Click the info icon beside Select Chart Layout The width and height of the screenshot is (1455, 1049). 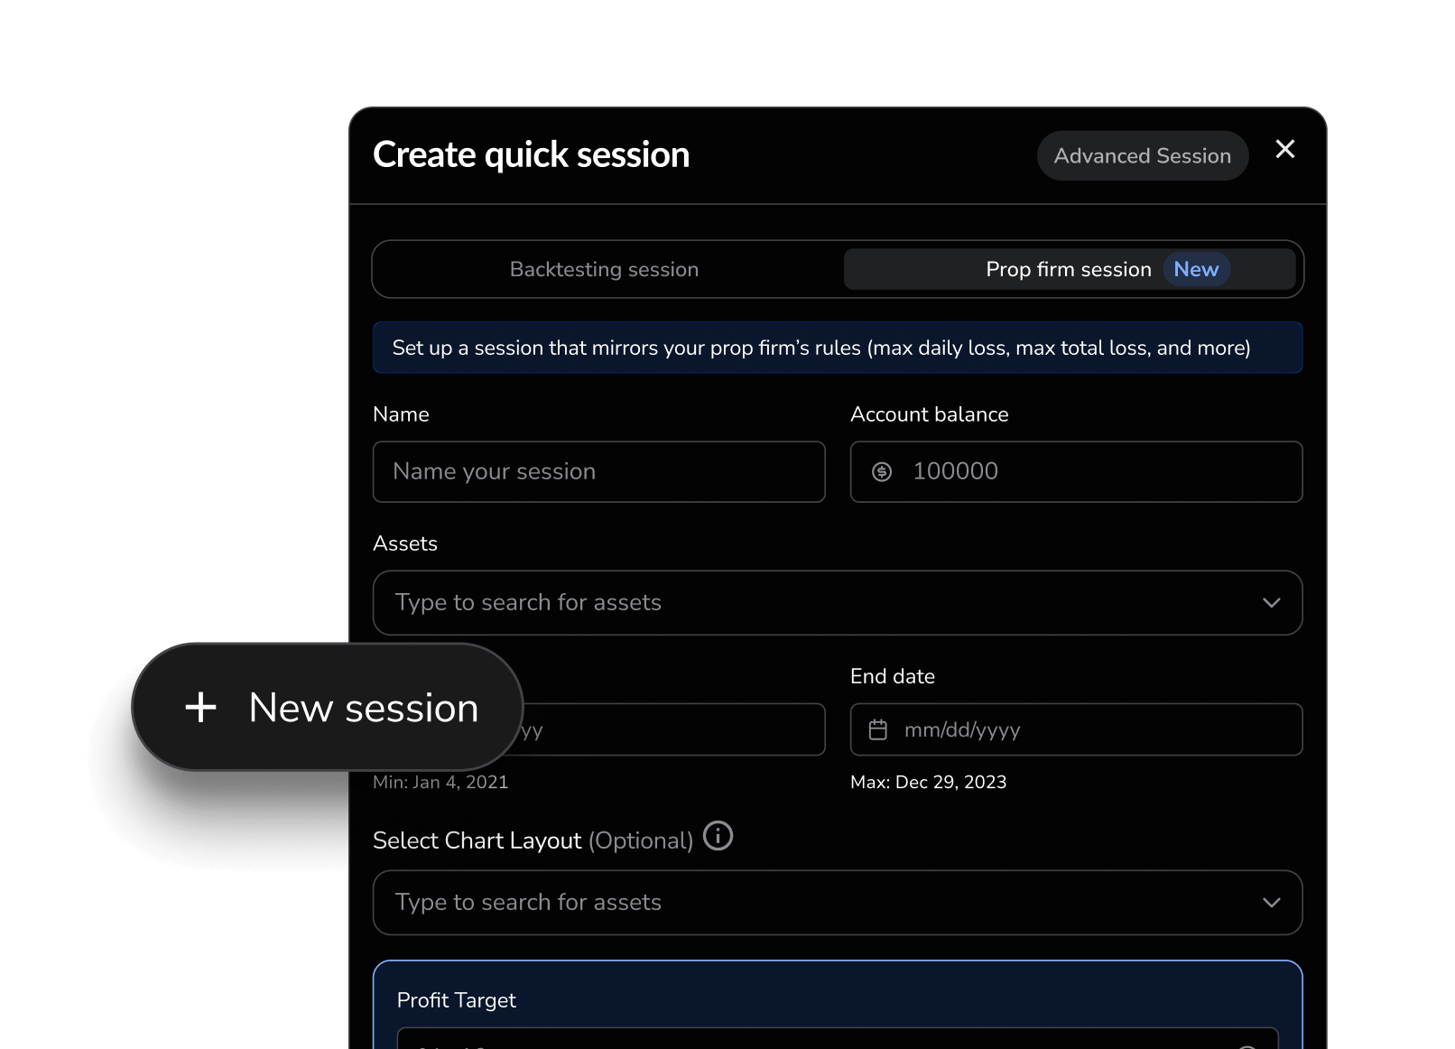click(718, 836)
